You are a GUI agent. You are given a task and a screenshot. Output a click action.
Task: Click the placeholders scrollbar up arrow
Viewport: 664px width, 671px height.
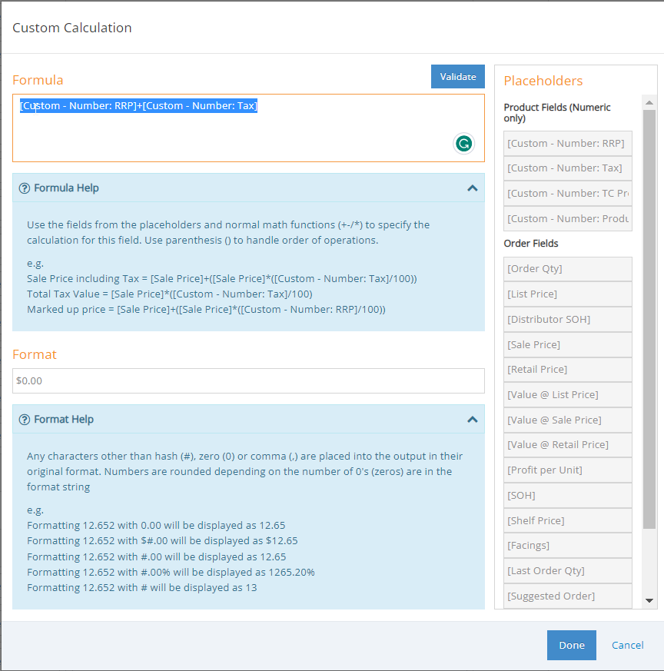pos(649,102)
